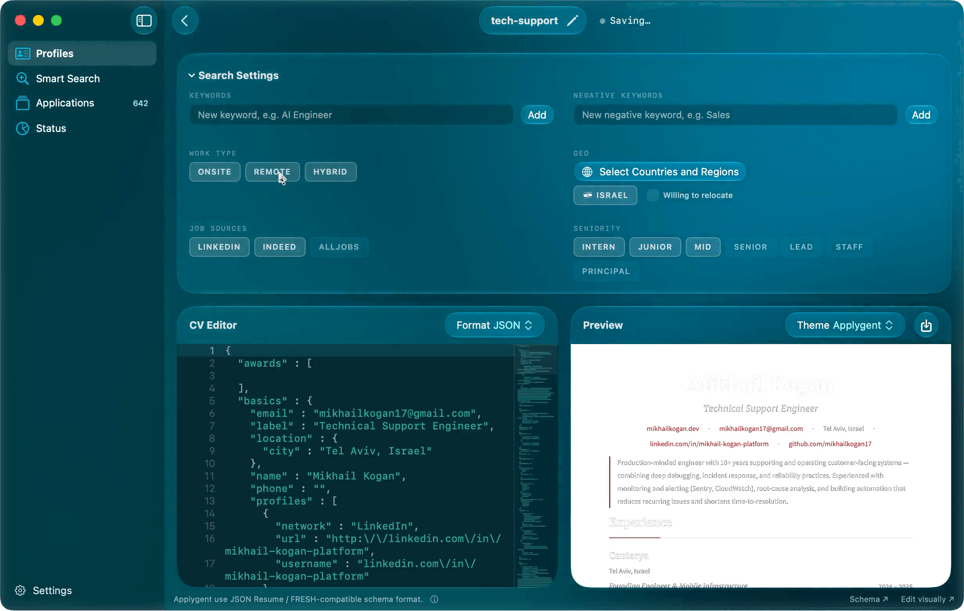Click the export CV download icon
This screenshot has width=964, height=611.
pyautogui.click(x=926, y=325)
